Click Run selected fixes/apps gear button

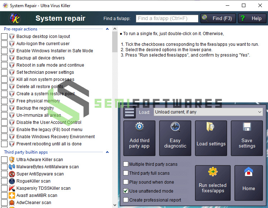(x=213, y=183)
